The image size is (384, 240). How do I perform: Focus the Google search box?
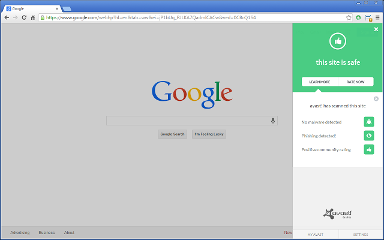pos(192,121)
